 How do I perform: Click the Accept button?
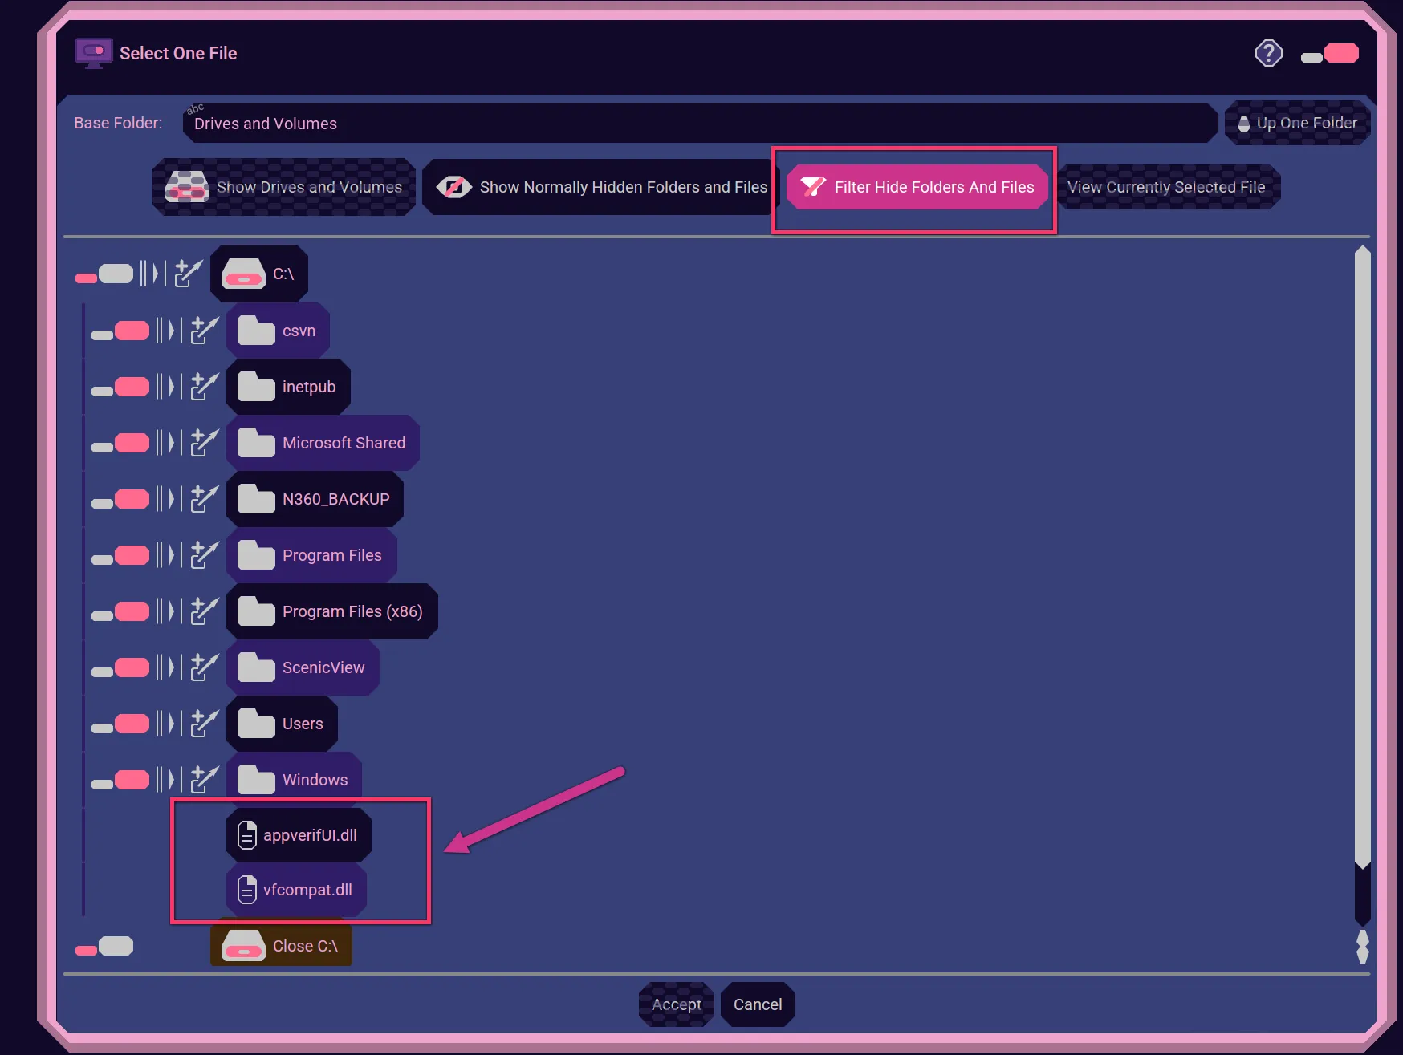click(x=677, y=1004)
